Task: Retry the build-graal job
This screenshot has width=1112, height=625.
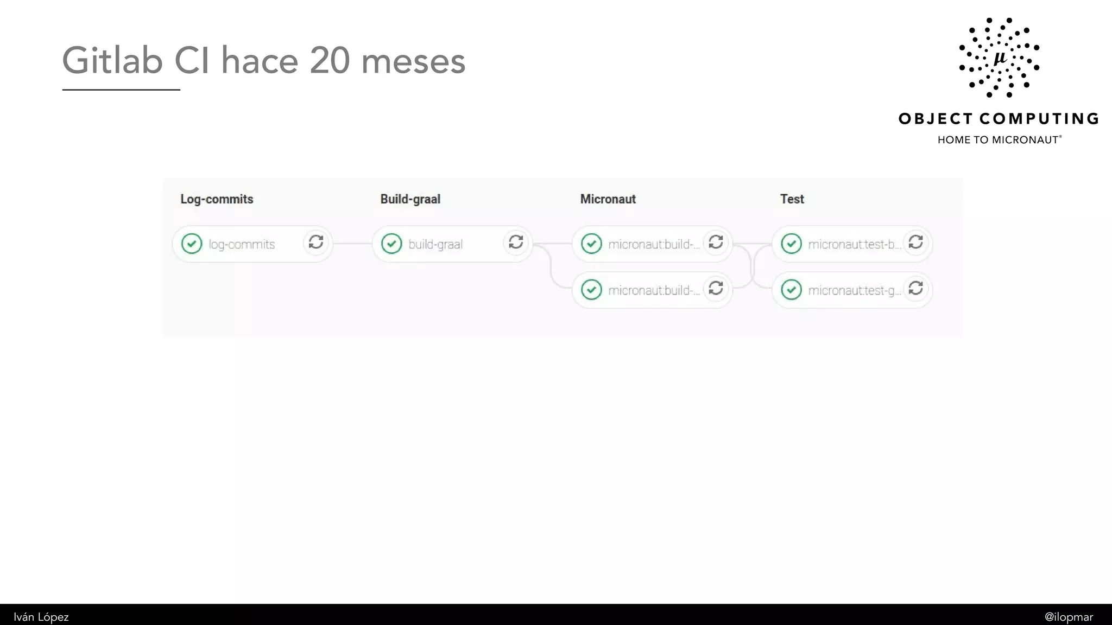Action: 516,242
